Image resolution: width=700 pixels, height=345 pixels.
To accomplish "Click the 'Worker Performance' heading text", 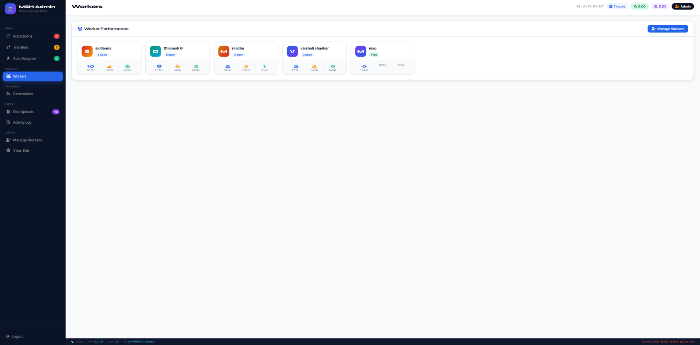I will [x=106, y=29].
